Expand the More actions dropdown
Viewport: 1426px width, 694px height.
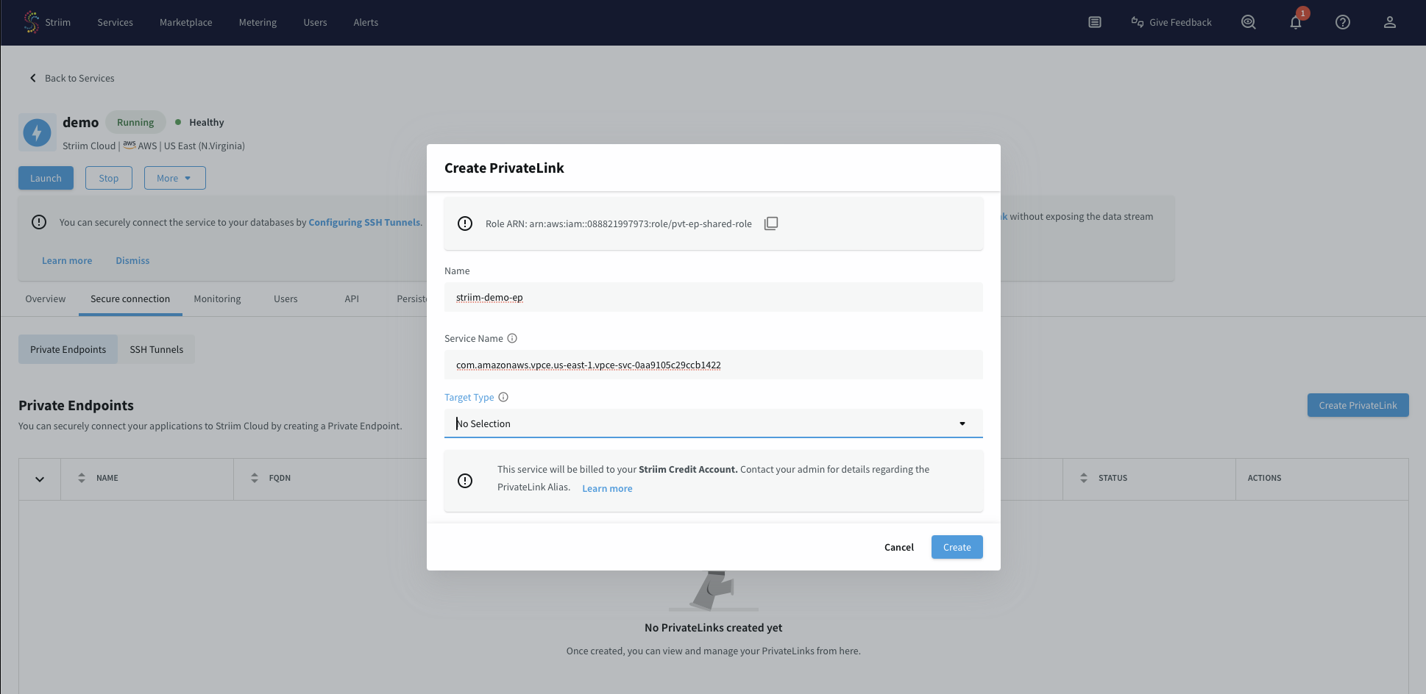pyautogui.click(x=174, y=178)
